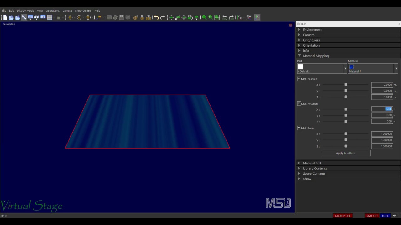Click the four-viewport layout icon

tap(217, 17)
